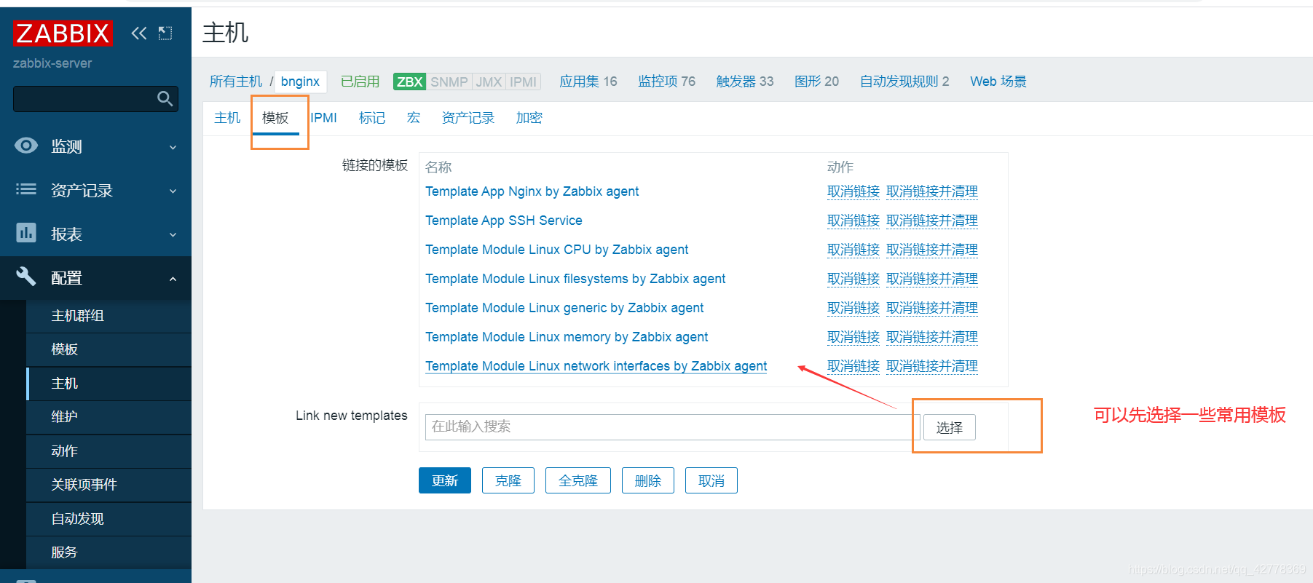This screenshot has width=1313, height=583.
Task: Click the ZBX availability badge
Action: (409, 82)
